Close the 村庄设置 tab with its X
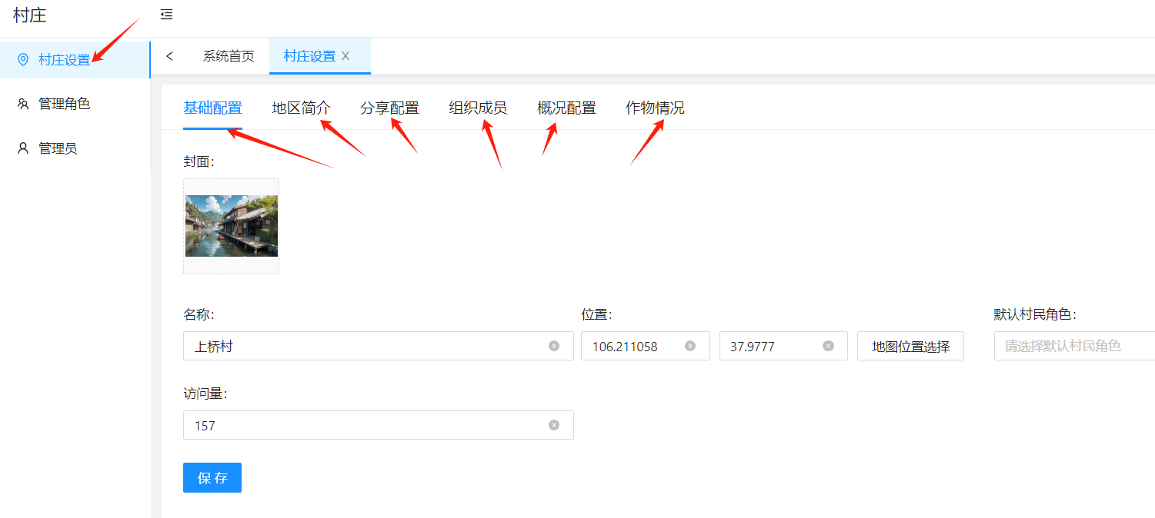Viewport: 1155px width, 518px height. (345, 56)
